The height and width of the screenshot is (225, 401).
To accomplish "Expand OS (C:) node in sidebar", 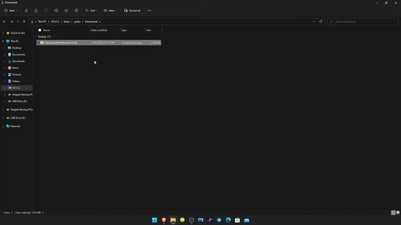I will pyautogui.click(x=4, y=87).
